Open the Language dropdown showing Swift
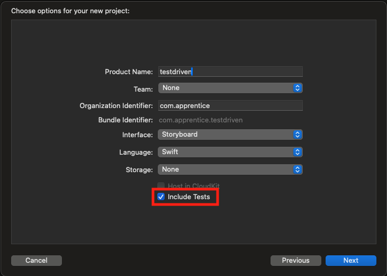Screen dimensions: 387x276 pyautogui.click(x=230, y=152)
